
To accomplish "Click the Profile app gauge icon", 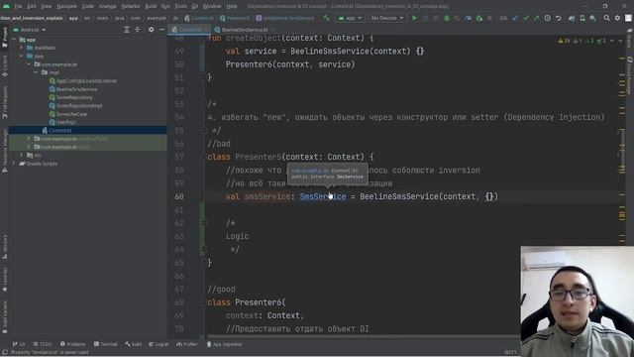I will tap(469, 18).
